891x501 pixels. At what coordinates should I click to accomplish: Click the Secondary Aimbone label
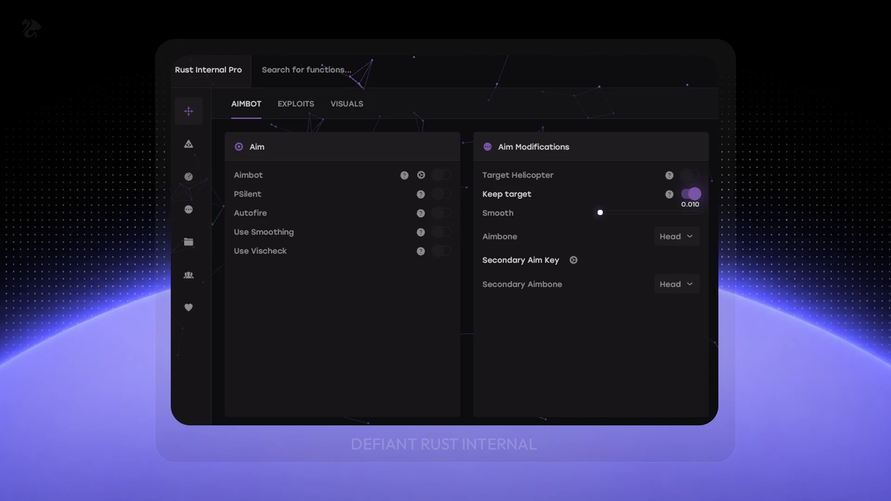click(x=522, y=284)
